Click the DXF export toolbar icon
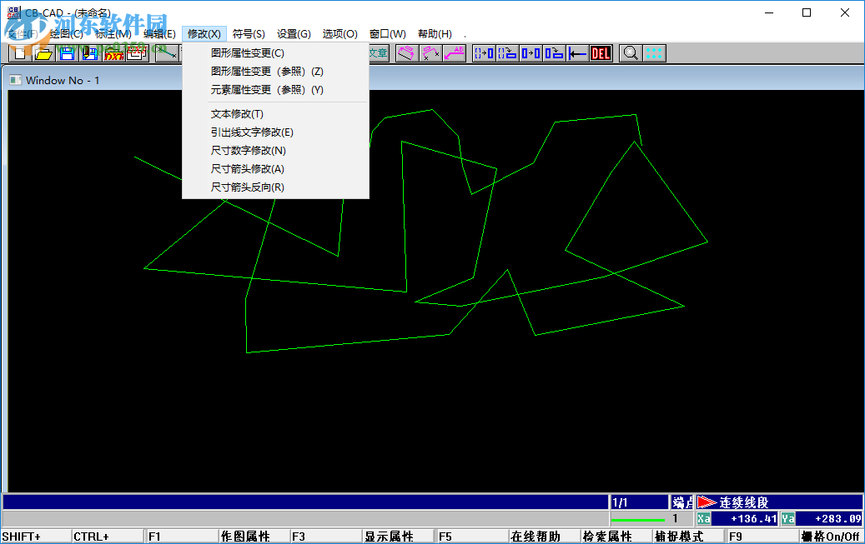 113,52
